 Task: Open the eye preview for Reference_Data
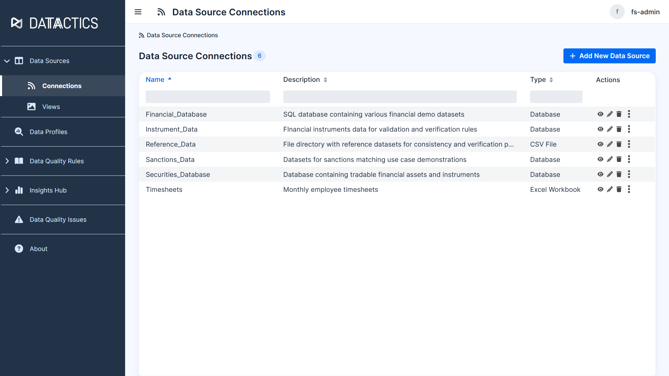(x=600, y=144)
